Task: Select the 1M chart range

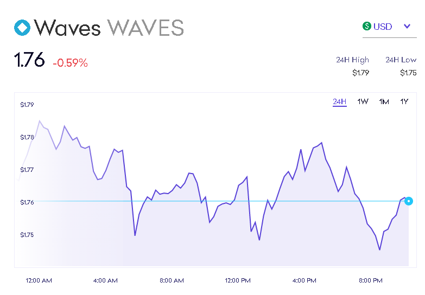Action: tap(384, 101)
